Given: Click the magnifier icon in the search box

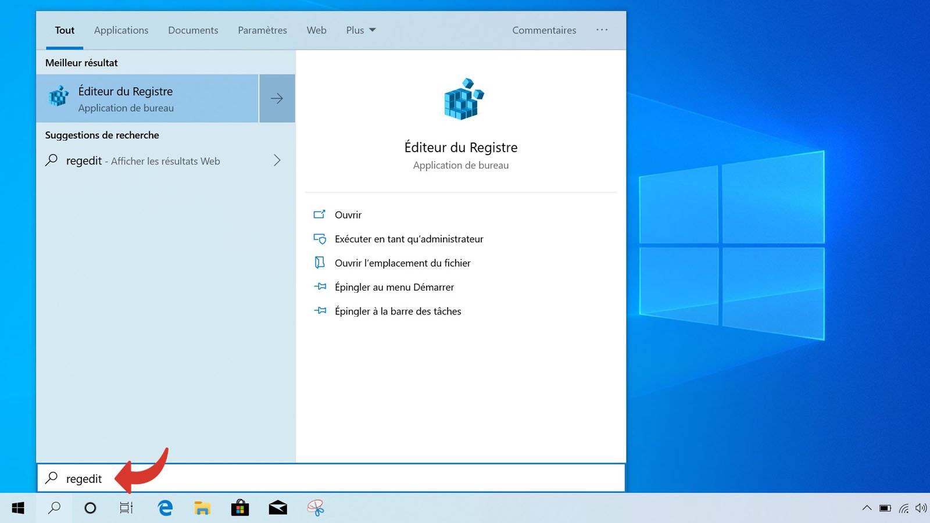Looking at the screenshot, I should (x=52, y=478).
